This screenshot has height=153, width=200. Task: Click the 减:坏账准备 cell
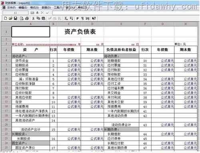pos(31,79)
